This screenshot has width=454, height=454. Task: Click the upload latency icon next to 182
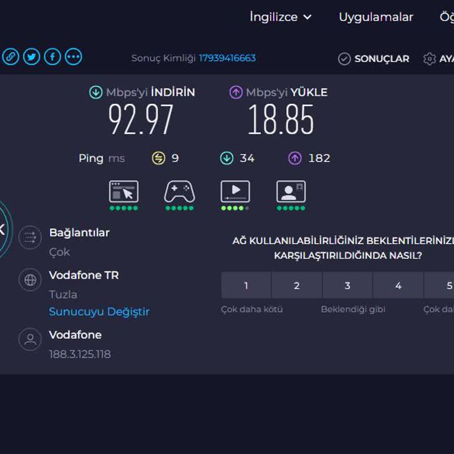(295, 158)
